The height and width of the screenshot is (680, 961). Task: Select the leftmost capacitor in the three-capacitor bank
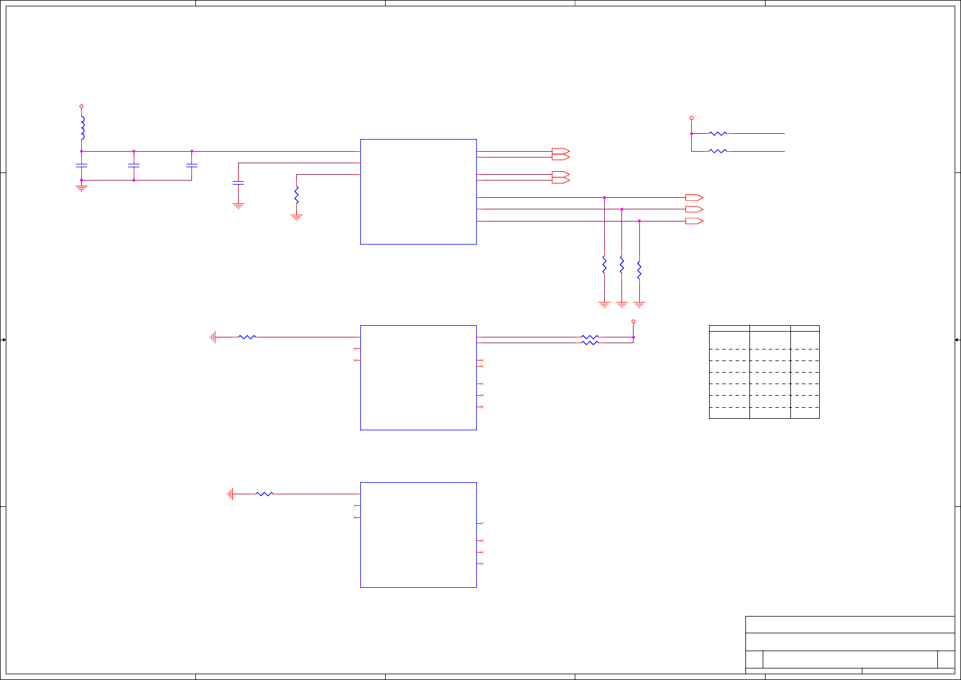(x=81, y=166)
